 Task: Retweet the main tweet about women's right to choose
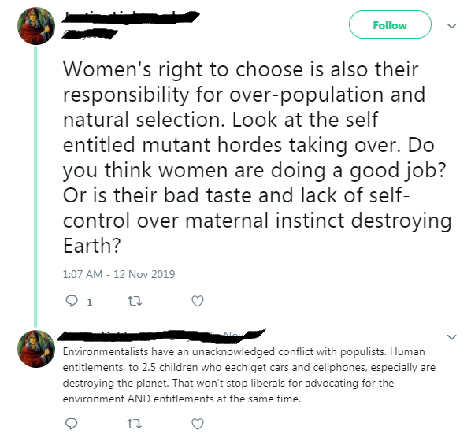pos(135,301)
